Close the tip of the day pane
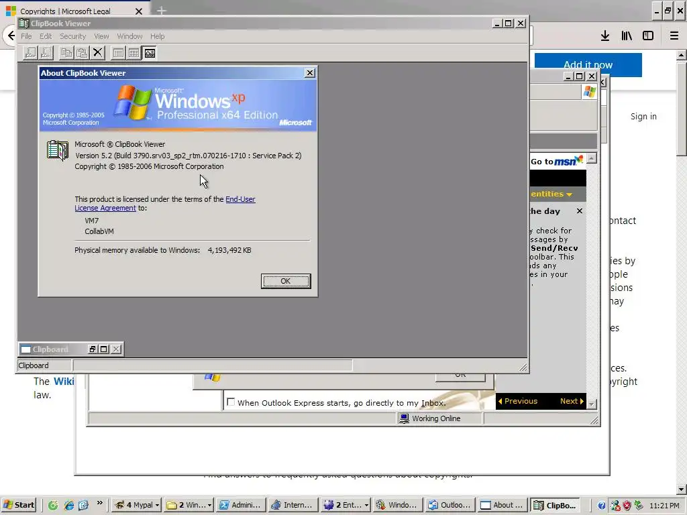 [x=580, y=211]
